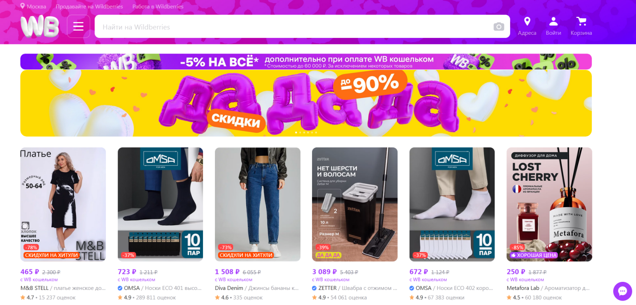Open the Работа в Wildberries link
The height and width of the screenshot is (305, 636).
(x=158, y=7)
